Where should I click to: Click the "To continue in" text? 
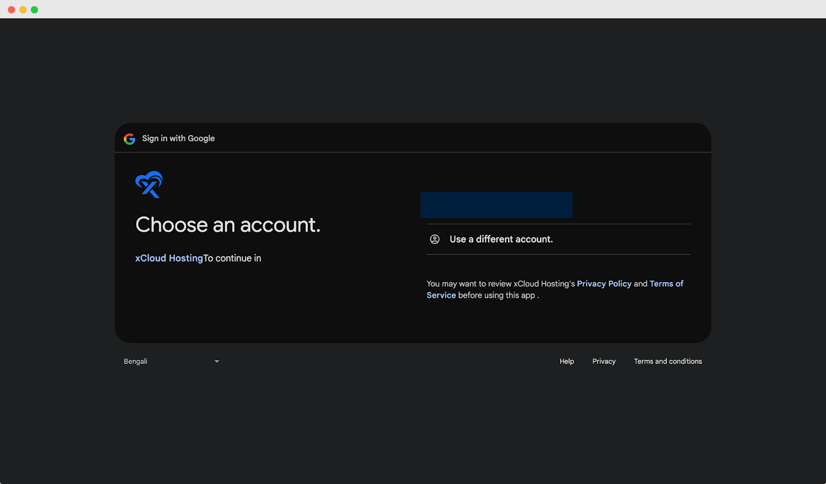(232, 258)
